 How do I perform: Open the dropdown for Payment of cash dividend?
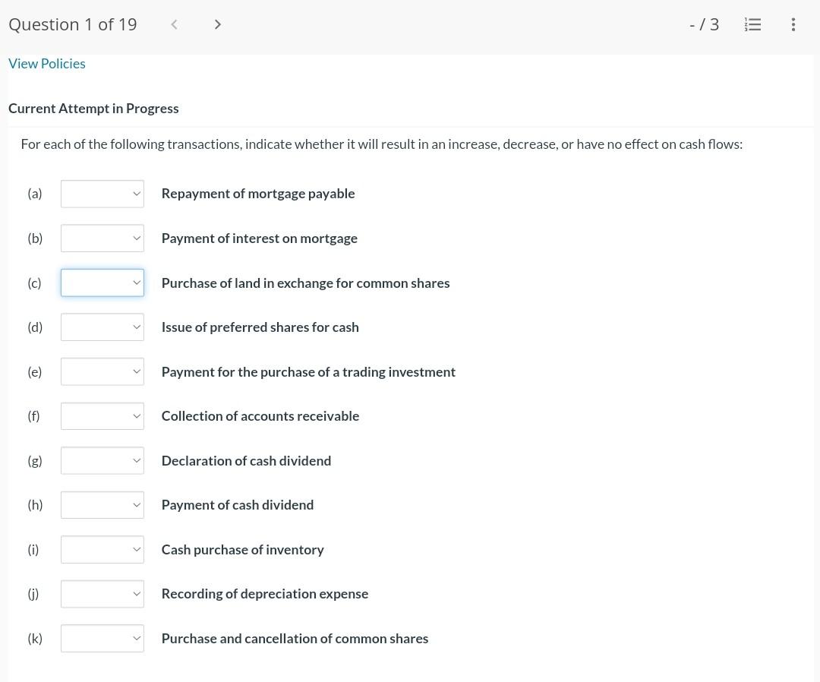tap(102, 504)
